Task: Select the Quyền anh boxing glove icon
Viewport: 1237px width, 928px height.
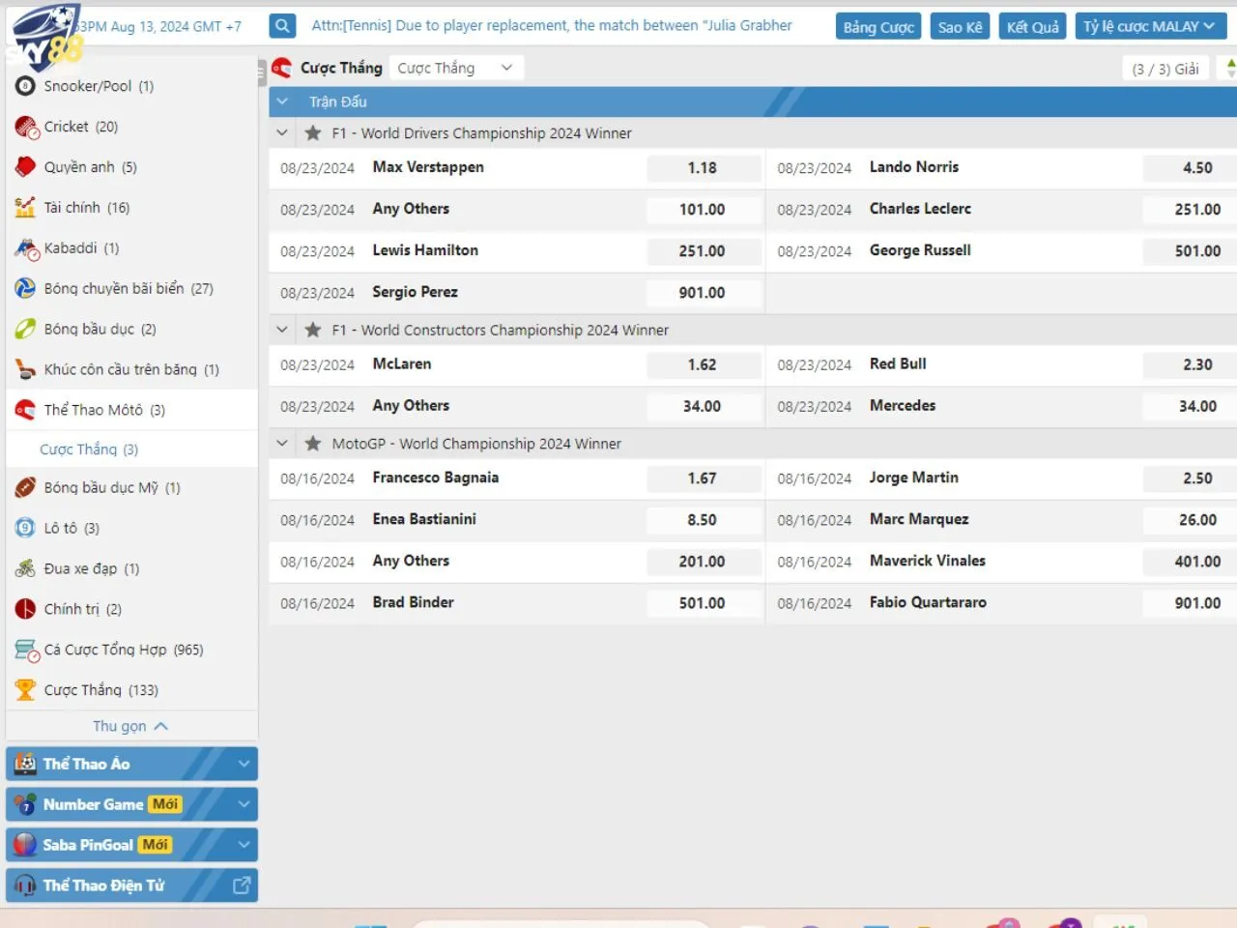Action: click(x=25, y=167)
